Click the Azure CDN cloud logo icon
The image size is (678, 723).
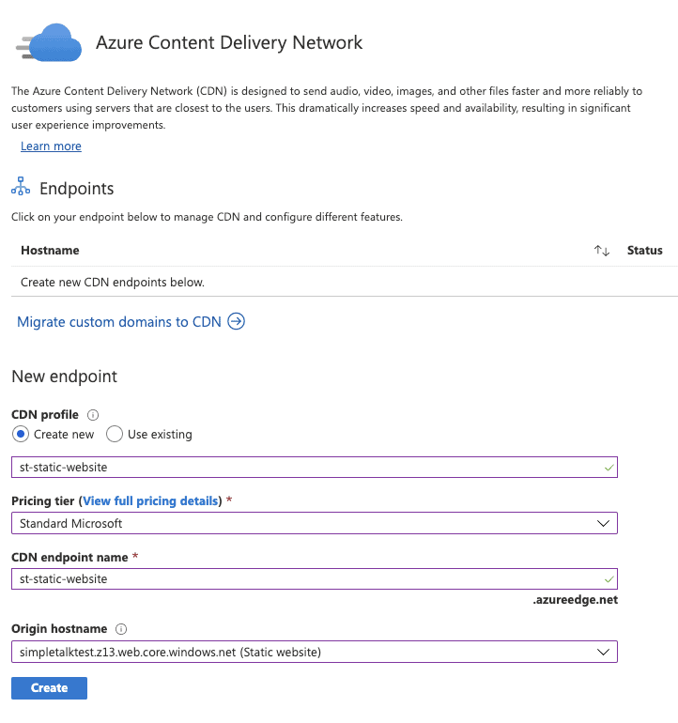click(x=49, y=42)
